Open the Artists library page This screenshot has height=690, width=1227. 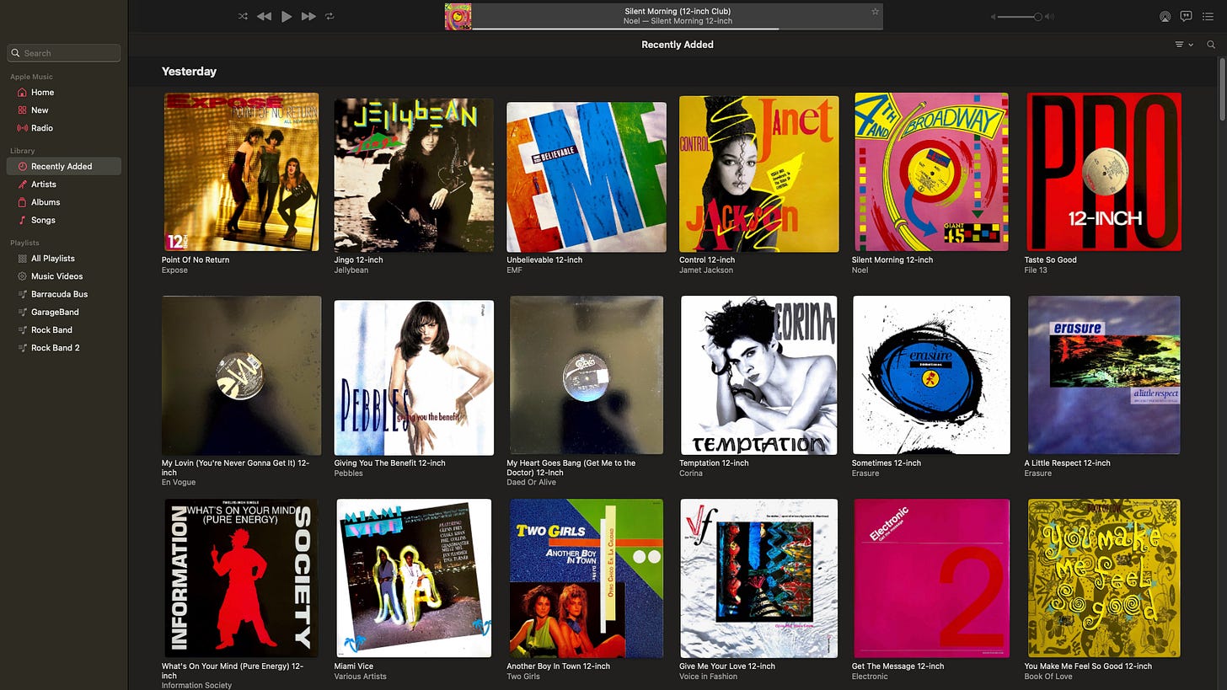pos(44,184)
